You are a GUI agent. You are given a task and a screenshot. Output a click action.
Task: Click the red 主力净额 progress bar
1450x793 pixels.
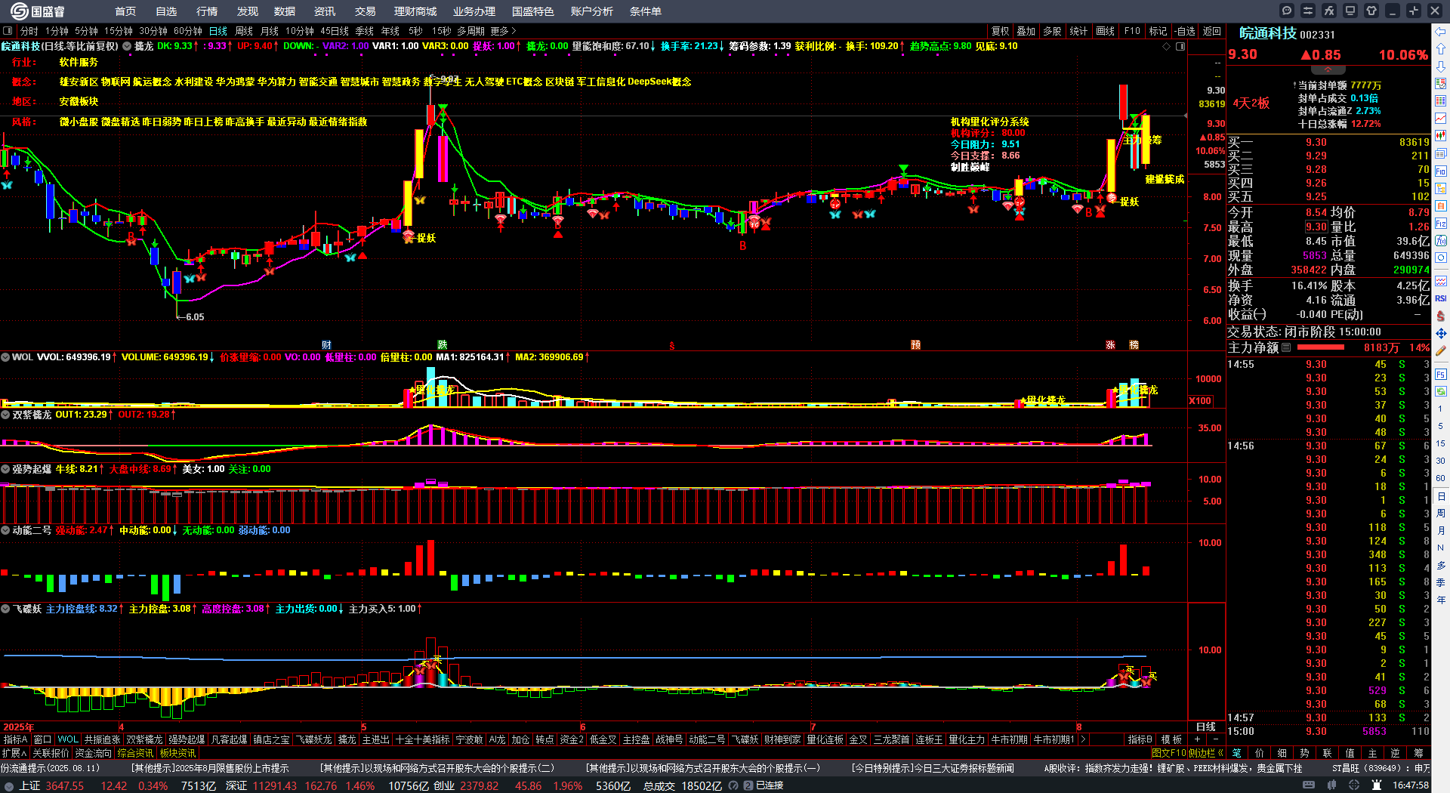1320,347
